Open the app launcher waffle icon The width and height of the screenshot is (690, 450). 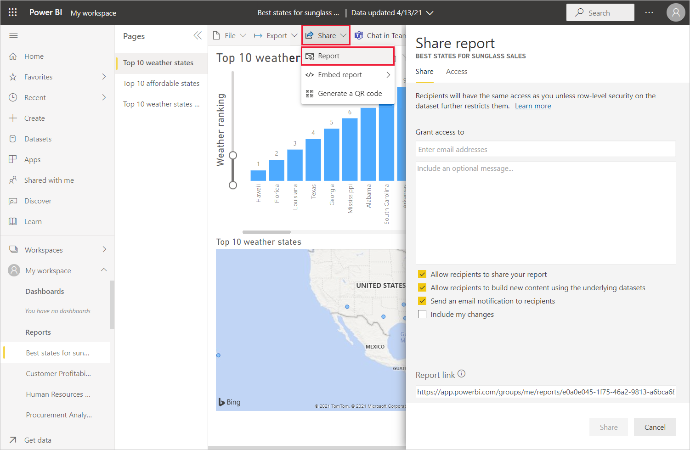click(12, 12)
